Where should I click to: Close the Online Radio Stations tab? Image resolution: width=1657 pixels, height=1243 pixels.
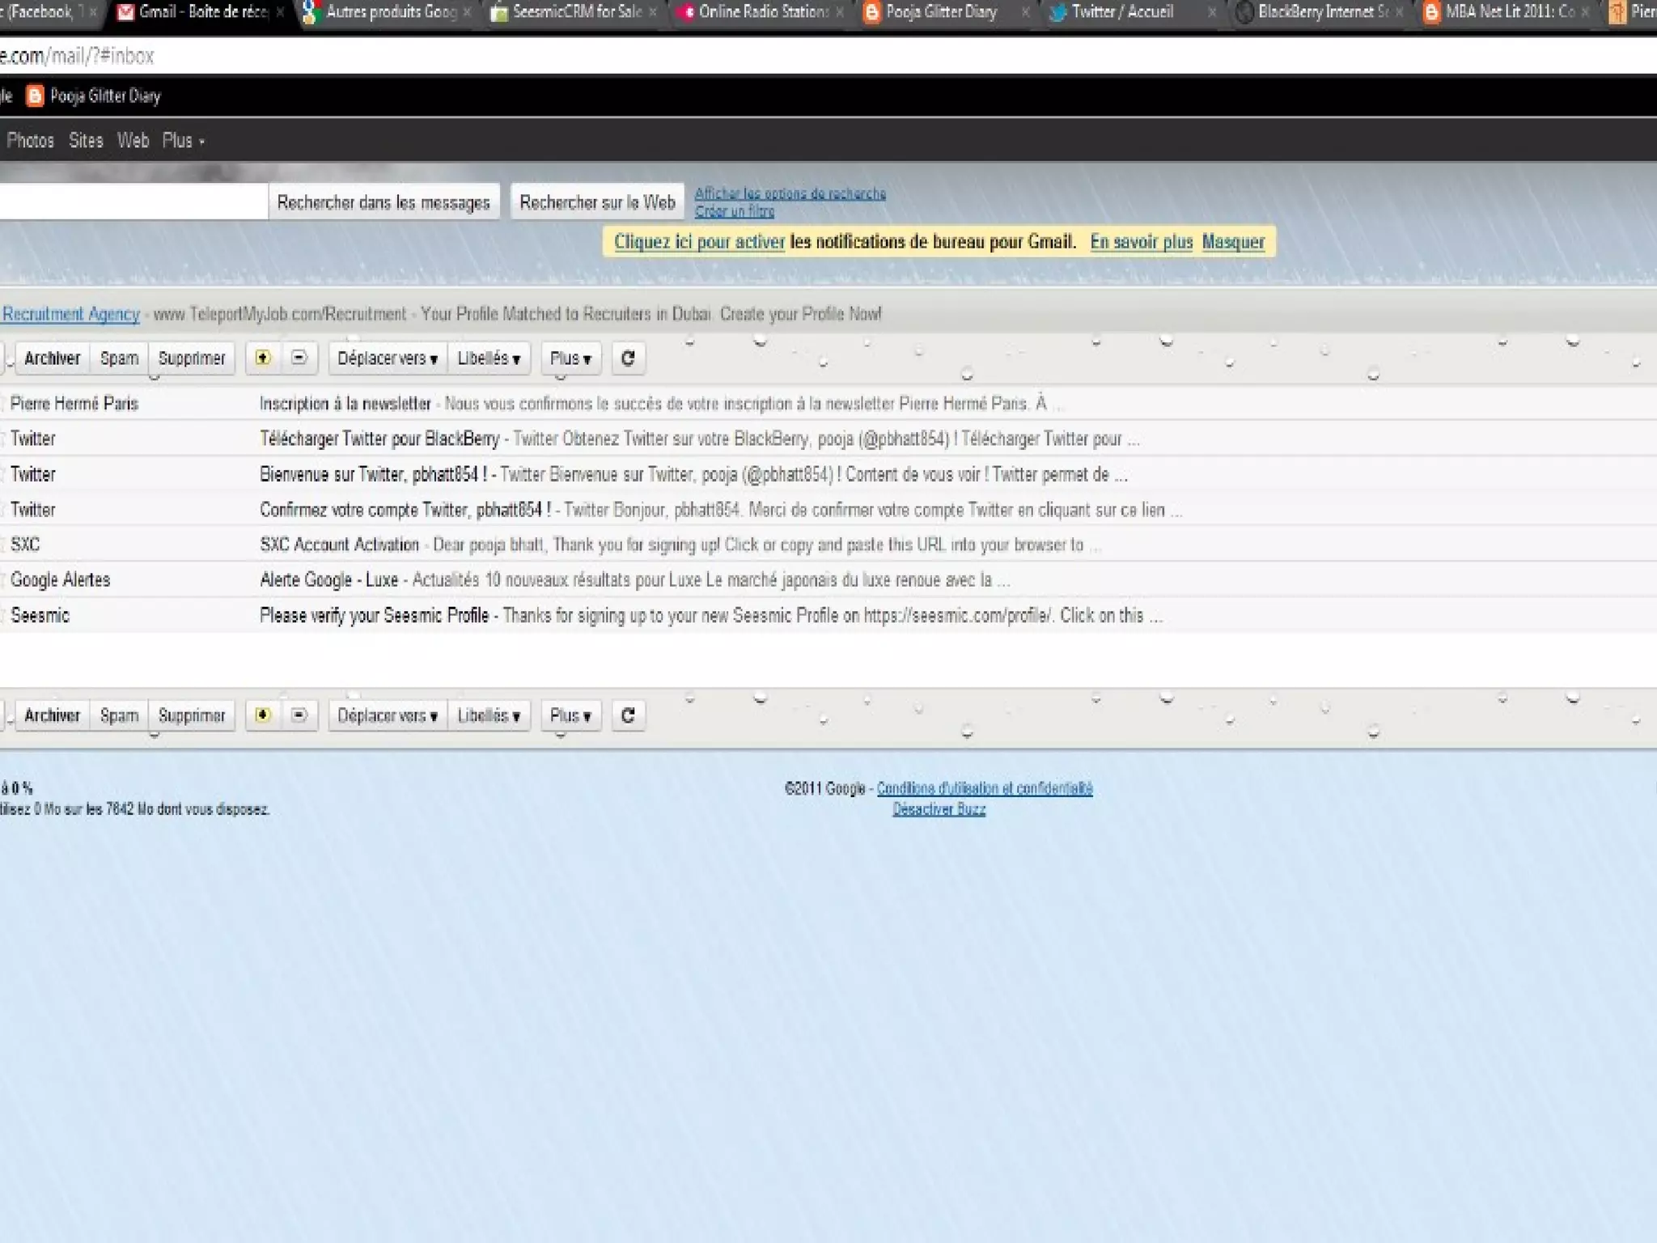pyautogui.click(x=840, y=12)
